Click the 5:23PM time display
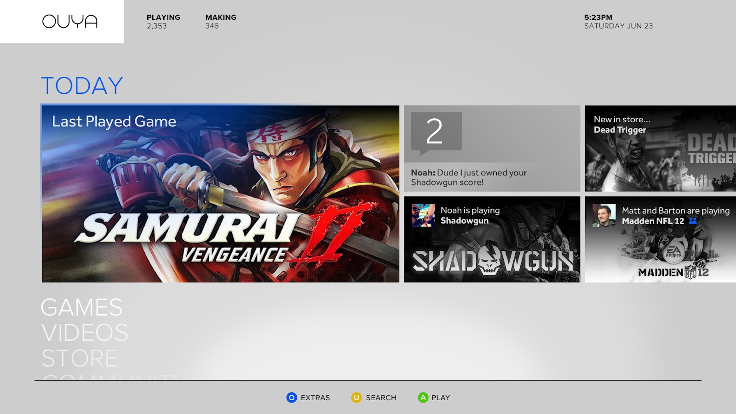Screen dimensions: 736x414 [x=598, y=17]
